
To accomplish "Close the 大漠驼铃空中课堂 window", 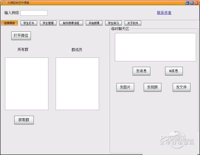I will coord(196,3).
